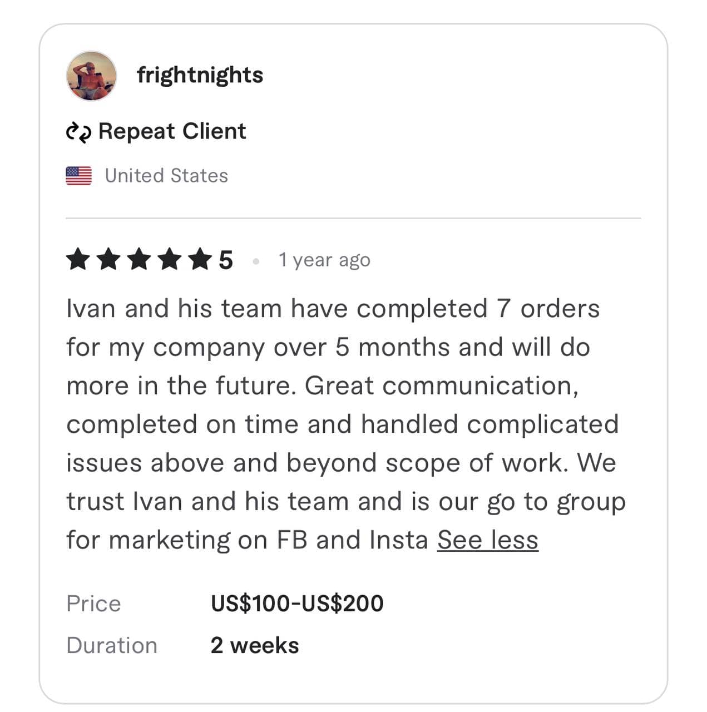Click the Duration label
This screenshot has height=712, width=707.
[x=112, y=645]
